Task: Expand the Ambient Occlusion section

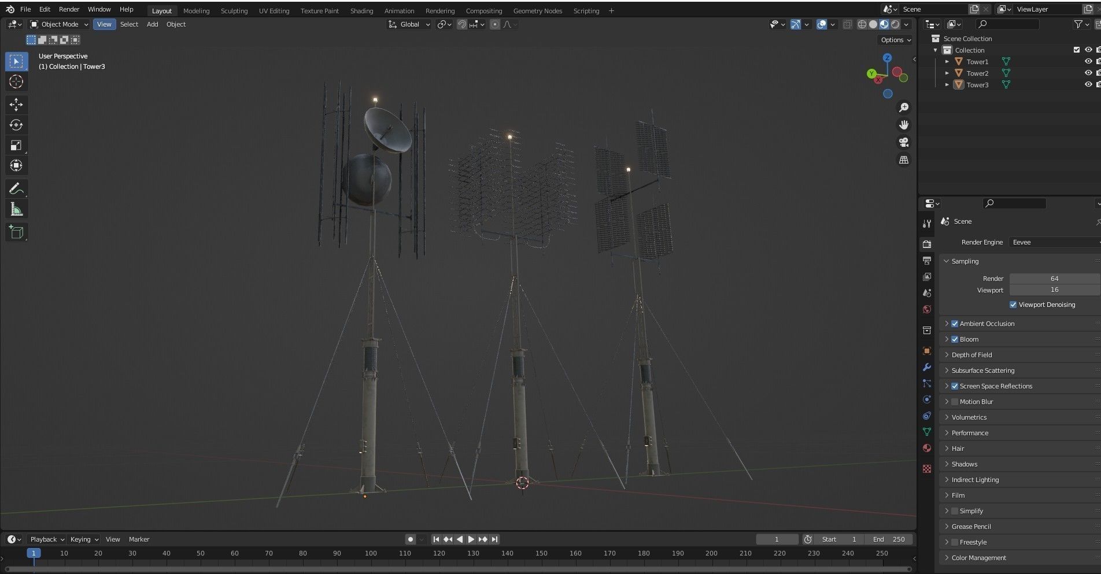Action: click(x=947, y=323)
